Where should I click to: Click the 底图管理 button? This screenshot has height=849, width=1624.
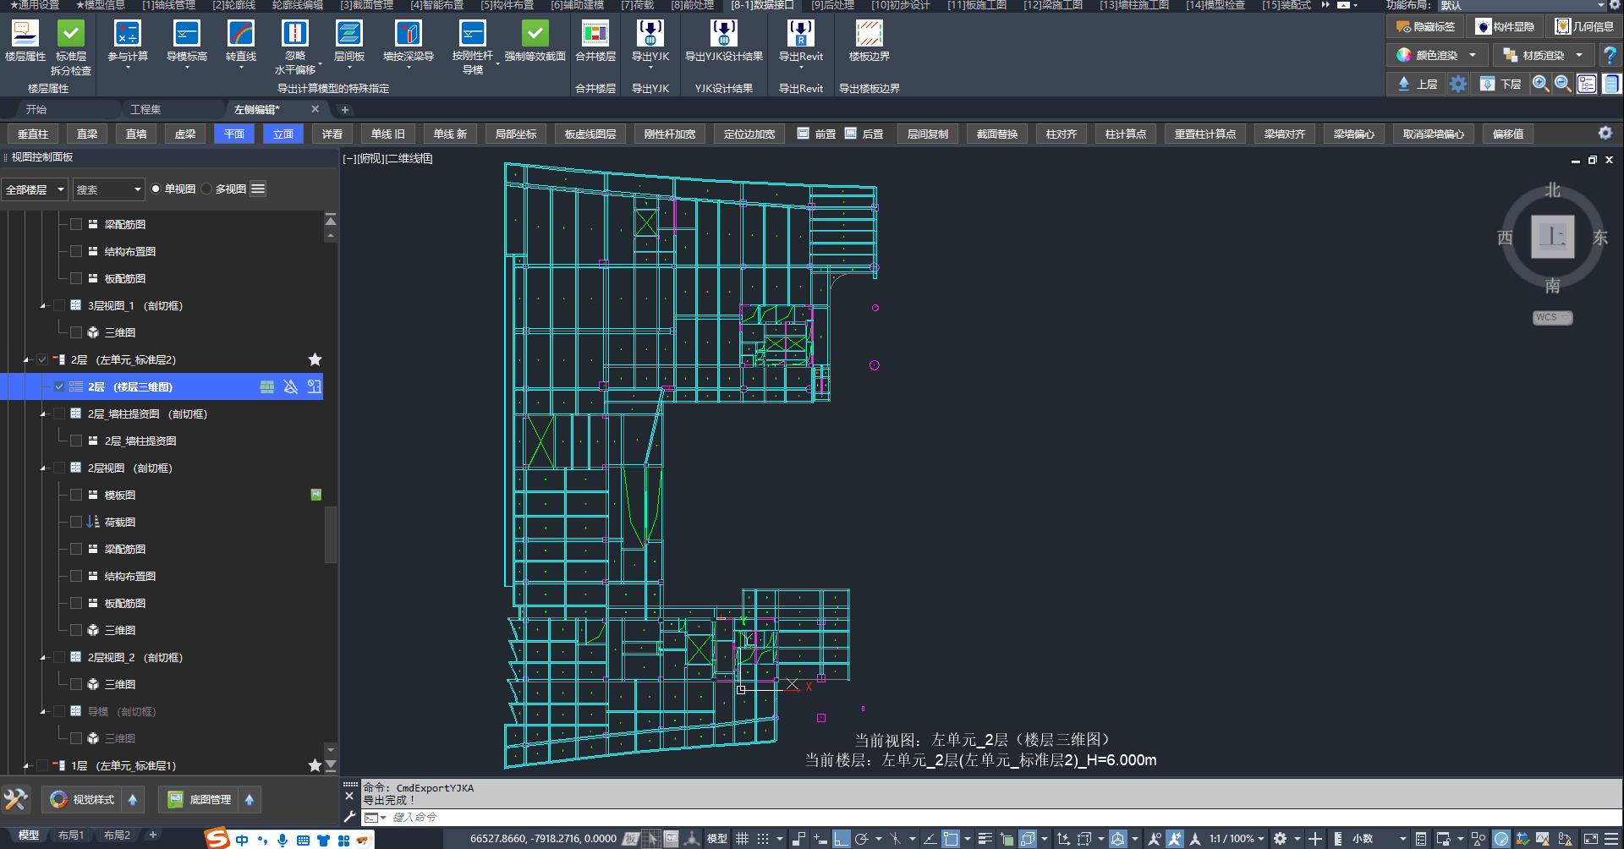(x=200, y=800)
